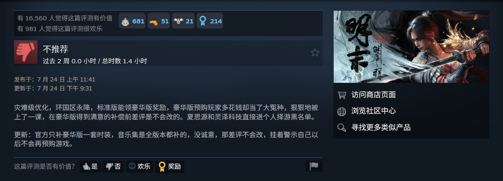
Task: Open 寻找更多类似产品
Action: (x=381, y=127)
